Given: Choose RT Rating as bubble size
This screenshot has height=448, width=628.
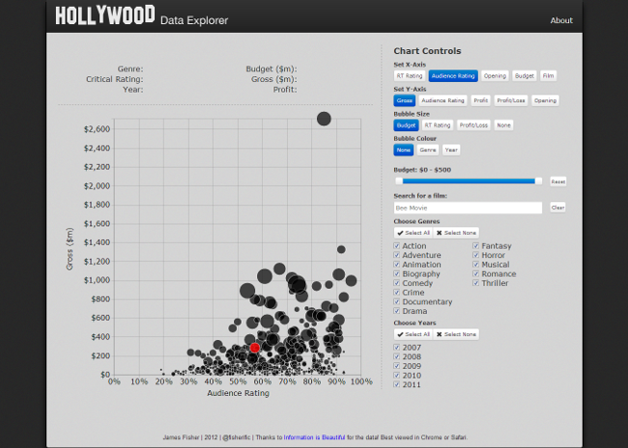Looking at the screenshot, I should tap(438, 126).
